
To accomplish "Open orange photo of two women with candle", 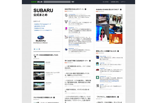I will point(116,39).
